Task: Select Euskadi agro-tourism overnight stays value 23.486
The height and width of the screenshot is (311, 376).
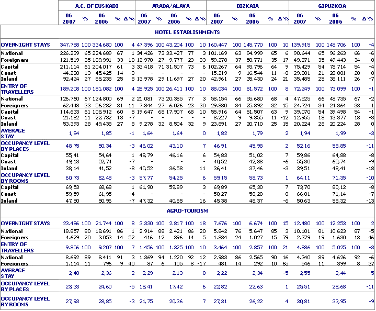Action: 72,224
